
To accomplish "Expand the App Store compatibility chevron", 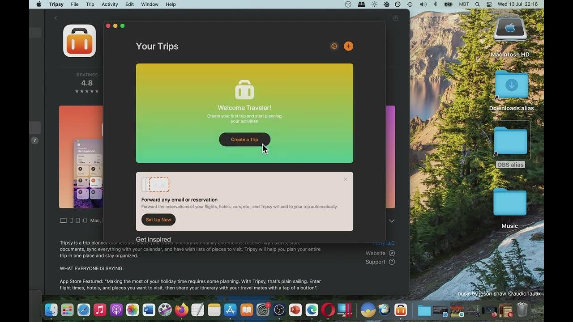I will [392, 221].
